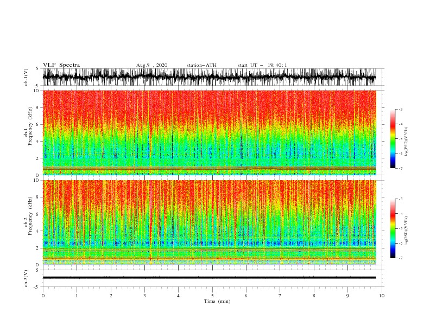Select the "start UT = 18:40:1" text
Viewport: 430px width, 332px height.
point(262,65)
